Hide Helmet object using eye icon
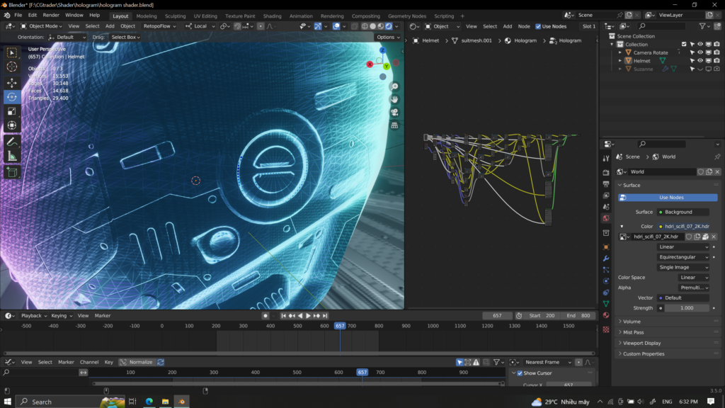 (x=700, y=61)
